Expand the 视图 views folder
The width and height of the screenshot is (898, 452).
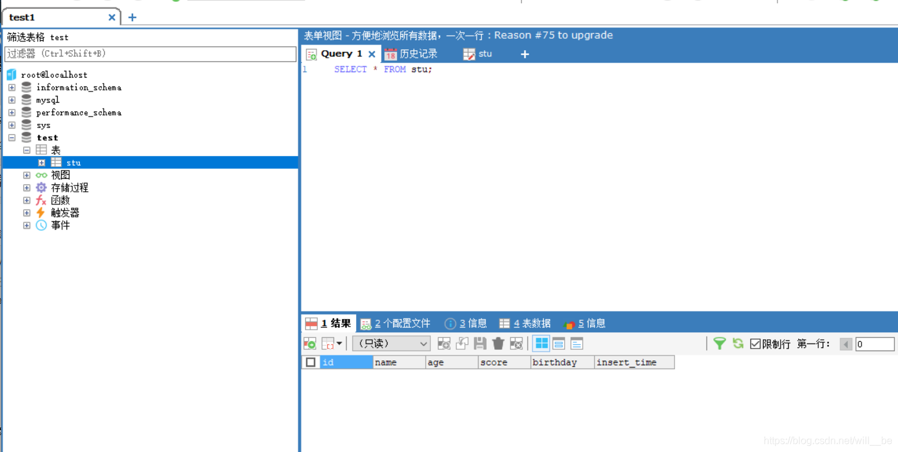coord(27,176)
